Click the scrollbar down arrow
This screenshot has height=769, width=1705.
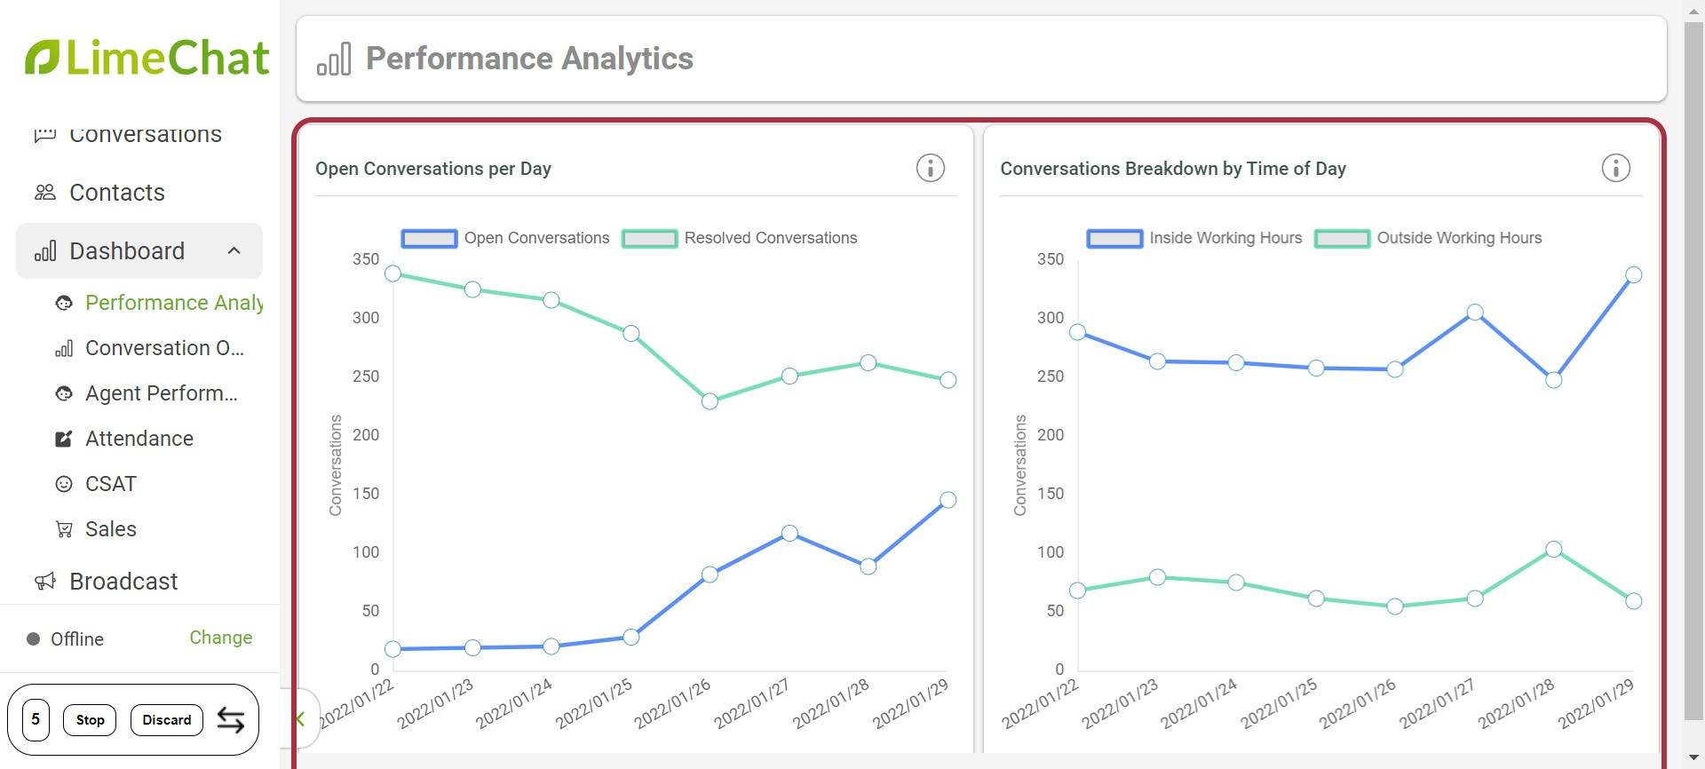pos(1693,758)
